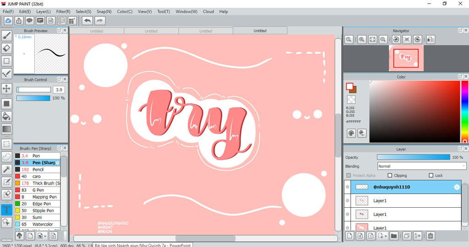Toggle visibility of @nhuquynh1110 layer
The height and width of the screenshot is (247, 469).
pos(347,187)
